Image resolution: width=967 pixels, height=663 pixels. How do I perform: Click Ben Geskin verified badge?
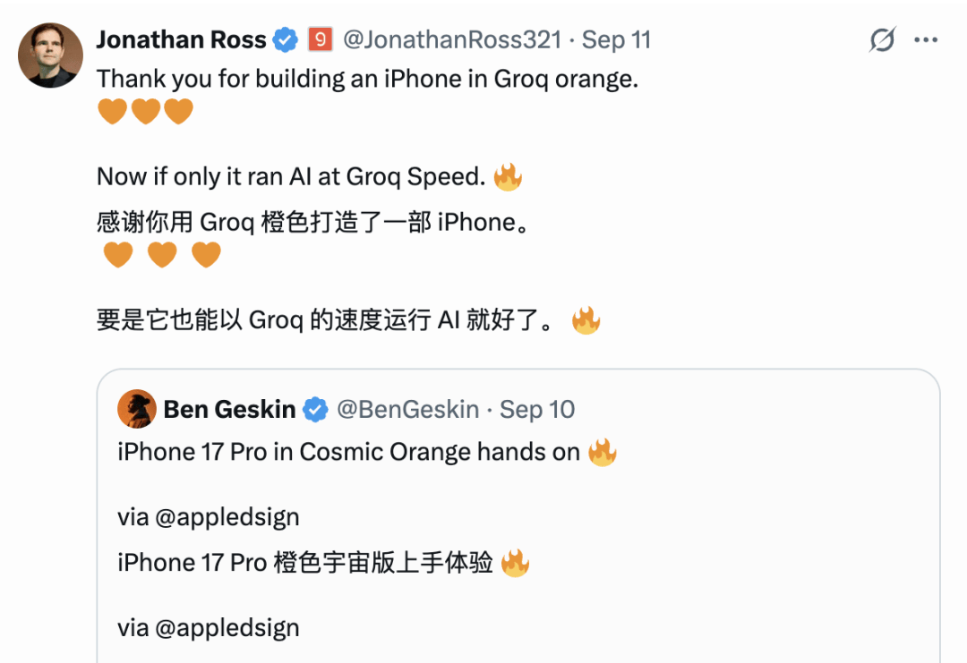pos(315,410)
